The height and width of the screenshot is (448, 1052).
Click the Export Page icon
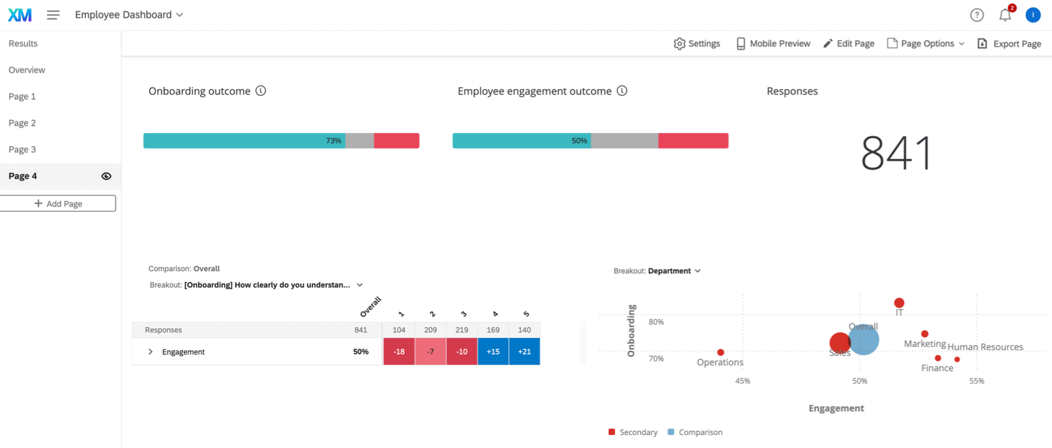click(983, 43)
